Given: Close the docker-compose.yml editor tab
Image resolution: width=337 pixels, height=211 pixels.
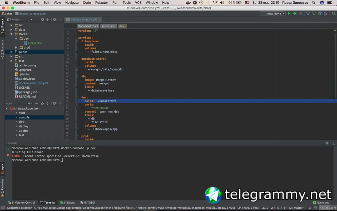Looking at the screenshot, I should coord(100,20).
